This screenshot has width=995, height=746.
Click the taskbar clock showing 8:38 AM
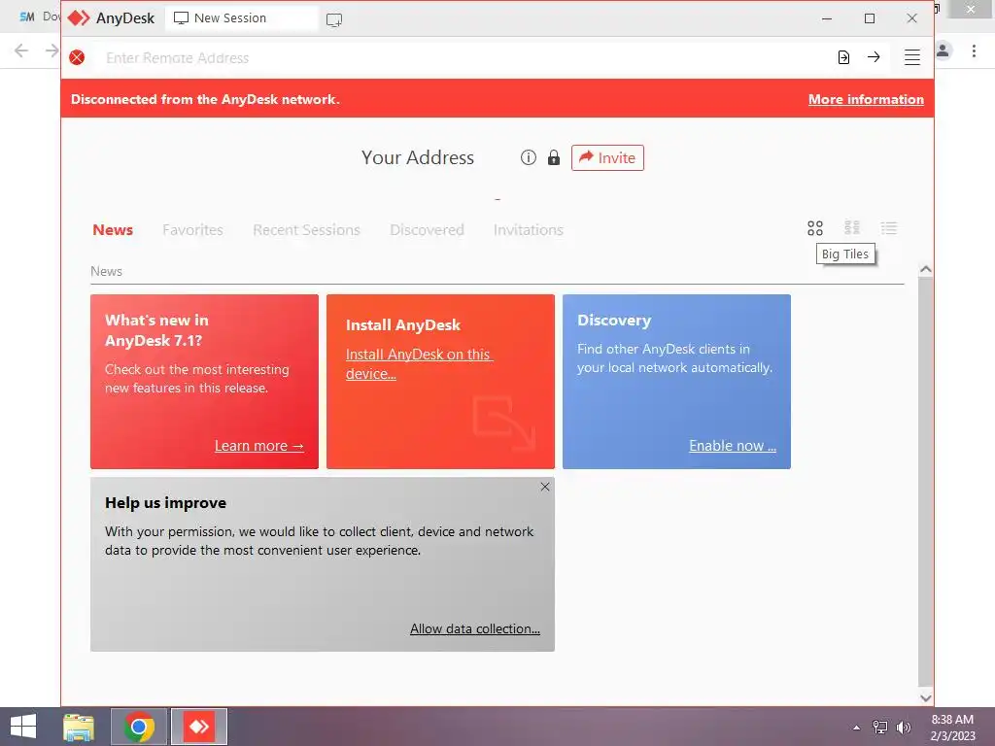click(x=952, y=728)
